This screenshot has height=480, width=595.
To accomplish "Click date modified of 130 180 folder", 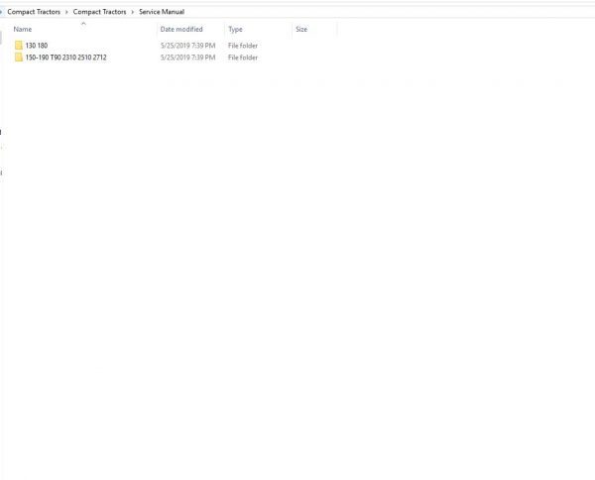I will (x=187, y=46).
